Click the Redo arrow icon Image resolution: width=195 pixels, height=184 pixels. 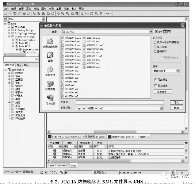pos(53,13)
